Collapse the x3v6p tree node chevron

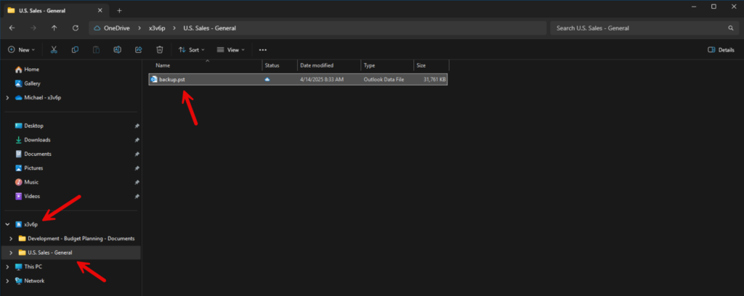click(x=7, y=224)
